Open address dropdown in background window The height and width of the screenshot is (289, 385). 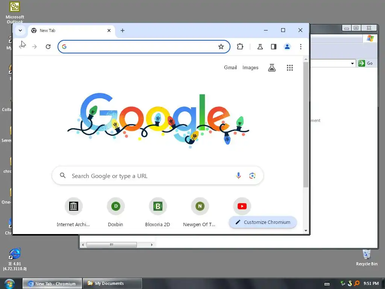352,63
